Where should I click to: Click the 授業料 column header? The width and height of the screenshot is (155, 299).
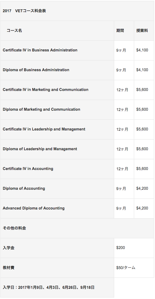[142, 31]
